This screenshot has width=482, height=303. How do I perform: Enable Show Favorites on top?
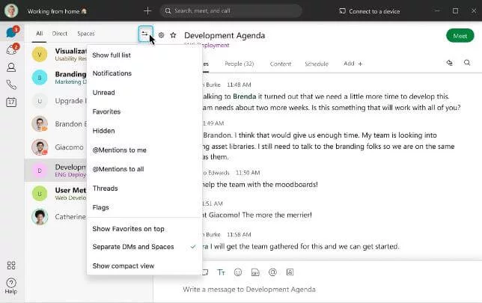(128, 228)
